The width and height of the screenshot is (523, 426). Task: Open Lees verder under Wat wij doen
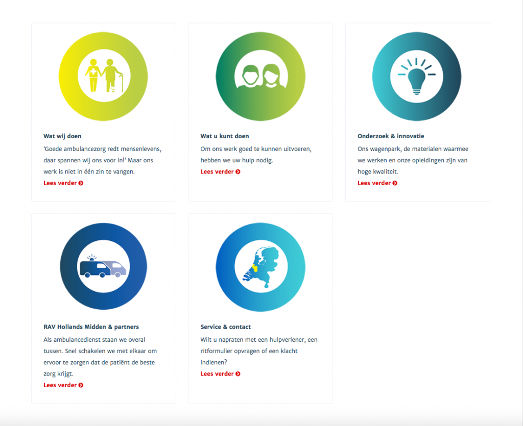click(63, 183)
